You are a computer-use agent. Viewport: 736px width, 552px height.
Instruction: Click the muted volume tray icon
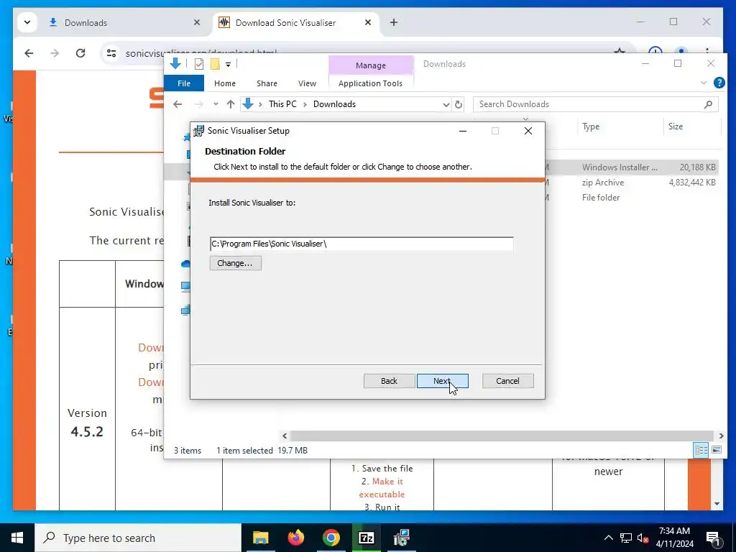tap(643, 538)
